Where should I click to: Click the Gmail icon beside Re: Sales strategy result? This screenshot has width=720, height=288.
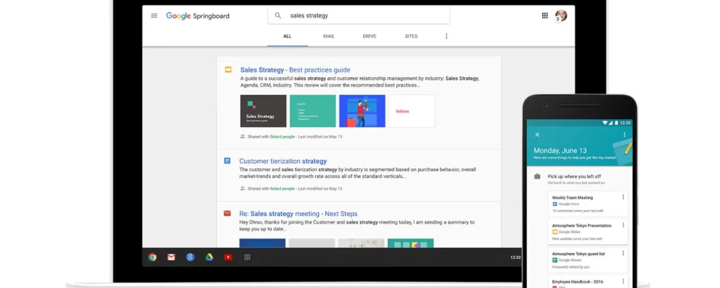pos(227,213)
